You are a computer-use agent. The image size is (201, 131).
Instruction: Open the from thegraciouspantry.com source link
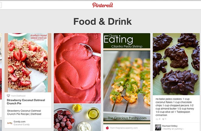[124, 128]
